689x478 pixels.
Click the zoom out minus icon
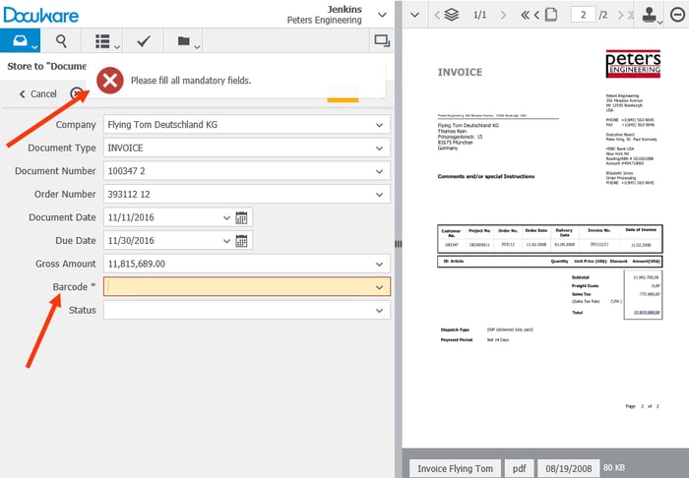pos(677,15)
